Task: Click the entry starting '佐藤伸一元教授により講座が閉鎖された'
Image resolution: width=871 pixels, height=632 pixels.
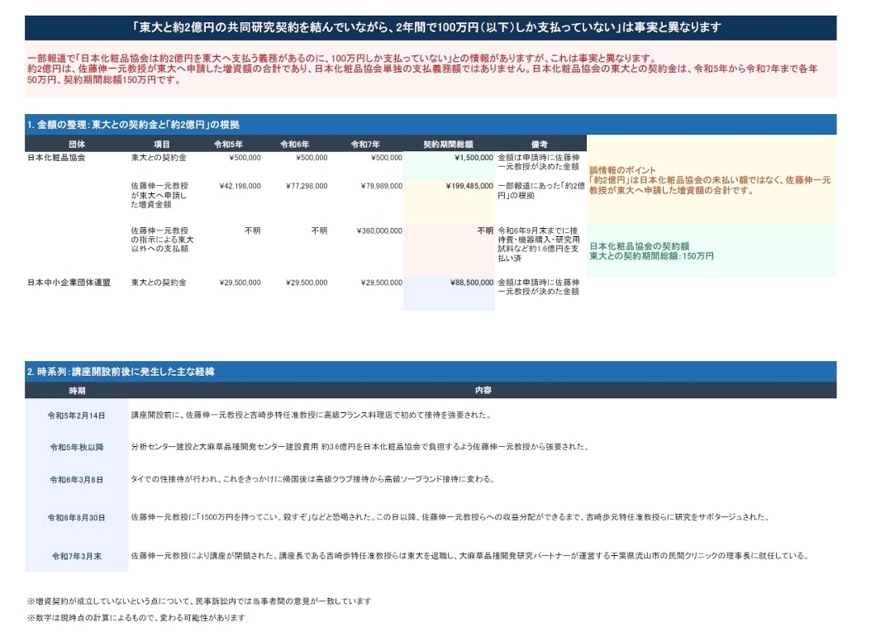Action: click(470, 555)
